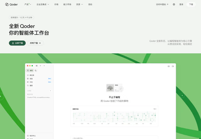Click the Beta badge next to 讨论
This screenshot has width=201, height=139.
(x=50, y=82)
